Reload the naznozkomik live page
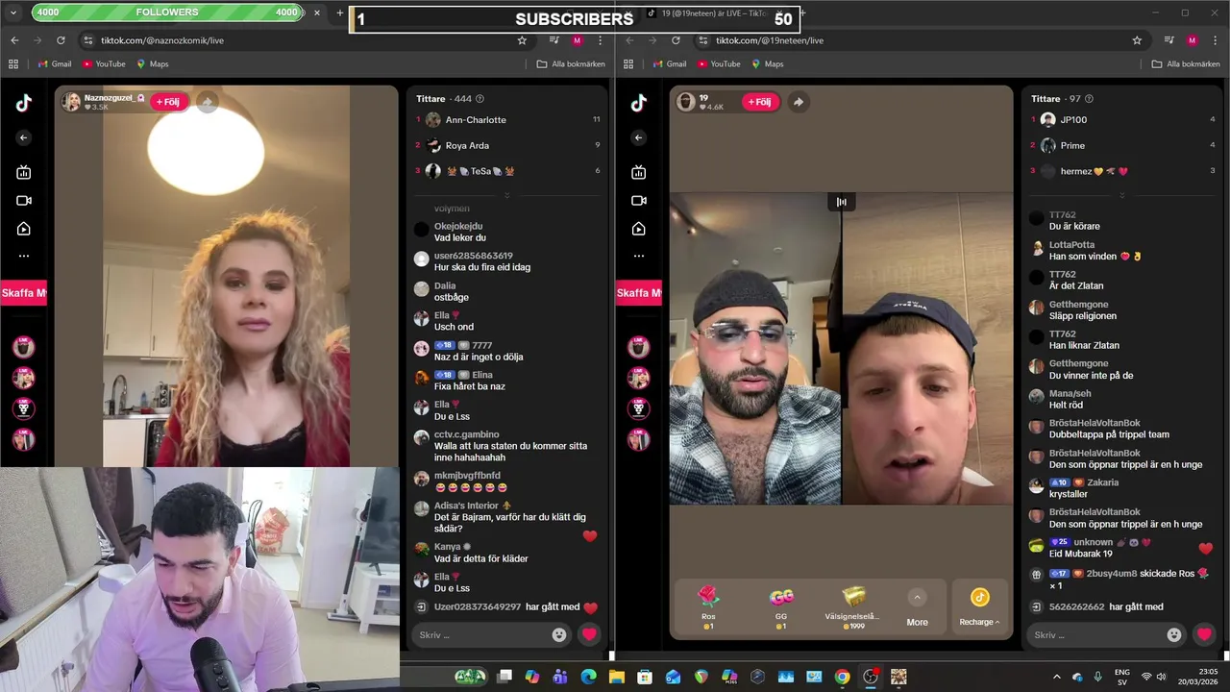This screenshot has width=1230, height=692. [x=61, y=40]
